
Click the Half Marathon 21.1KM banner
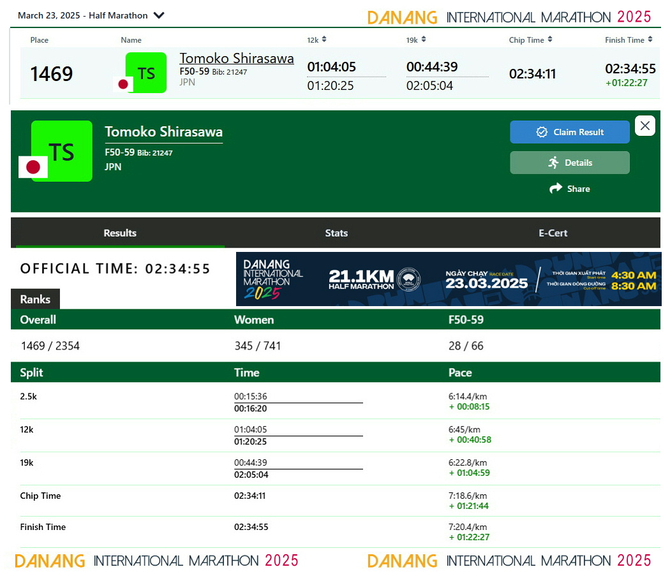[449, 279]
